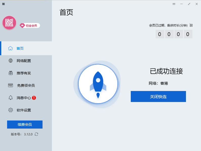Open 软件设置 software settings

[x=24, y=110]
